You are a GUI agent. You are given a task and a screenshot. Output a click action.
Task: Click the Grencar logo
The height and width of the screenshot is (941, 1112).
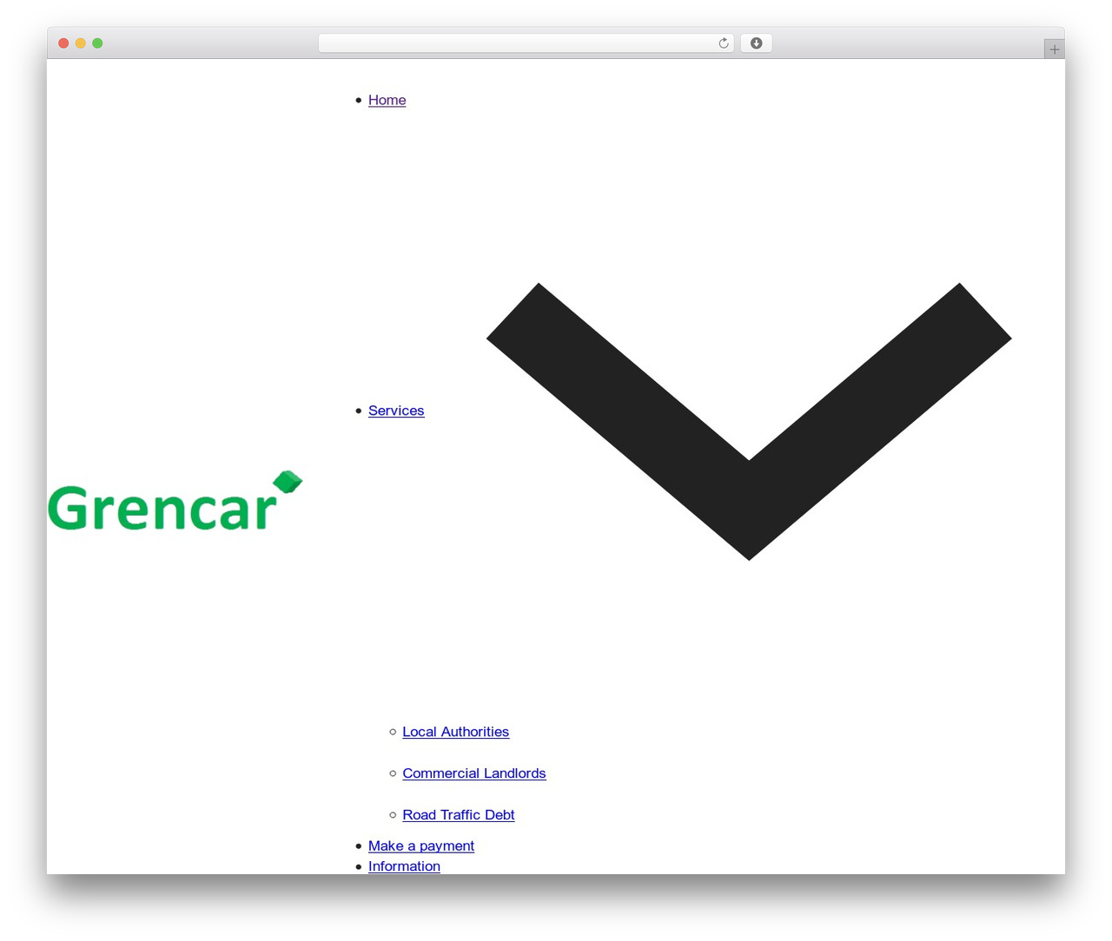[175, 501]
